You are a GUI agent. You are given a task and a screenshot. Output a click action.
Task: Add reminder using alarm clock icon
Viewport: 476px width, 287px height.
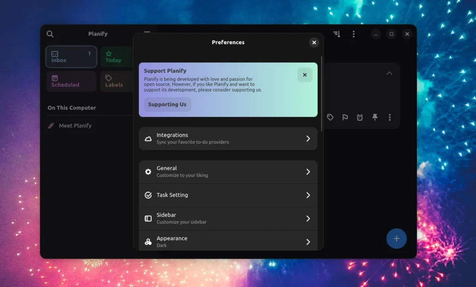[360, 118]
